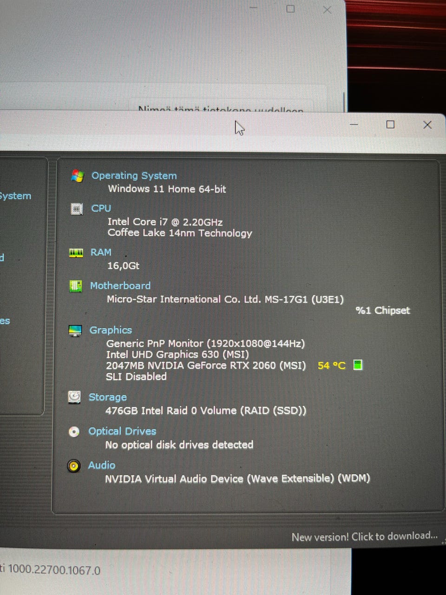Click Micro-Star International MS-17G1 motherboard text

(x=225, y=299)
